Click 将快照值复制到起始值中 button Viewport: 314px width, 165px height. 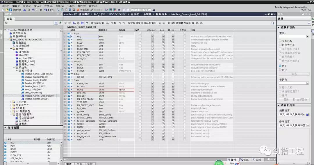(142, 23)
